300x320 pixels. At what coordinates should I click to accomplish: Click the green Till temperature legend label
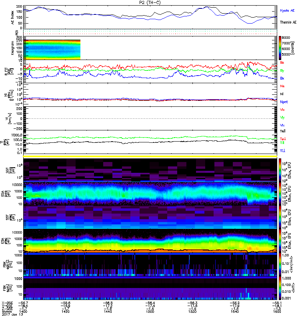282,143
